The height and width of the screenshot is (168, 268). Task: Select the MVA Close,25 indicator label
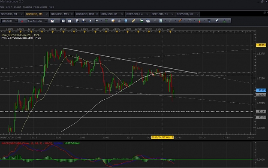(x=21, y=35)
